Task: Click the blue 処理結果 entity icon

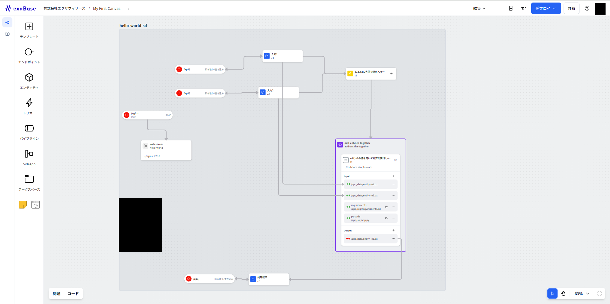Action: tap(253, 279)
